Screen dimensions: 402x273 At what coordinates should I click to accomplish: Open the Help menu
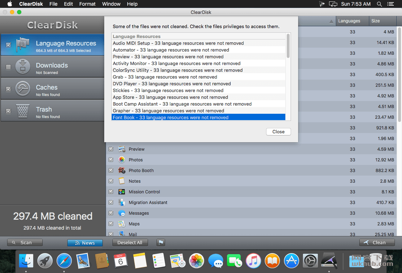tap(132, 4)
